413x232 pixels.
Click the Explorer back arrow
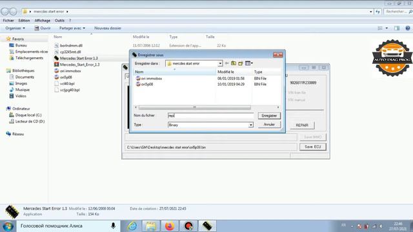pyautogui.click(x=5, y=12)
